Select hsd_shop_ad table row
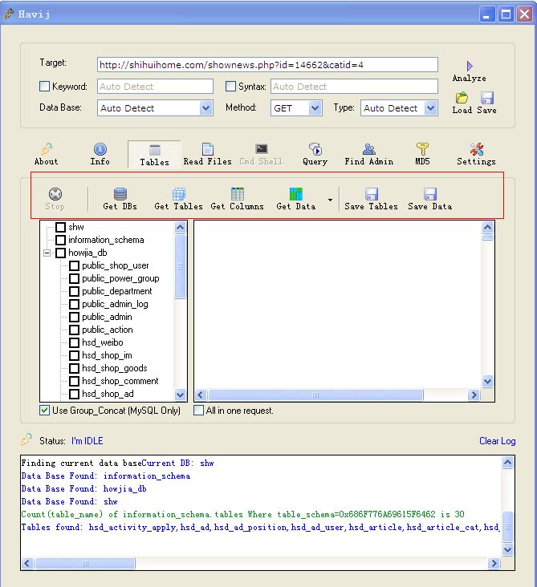Image resolution: width=537 pixels, height=587 pixels. 108,394
